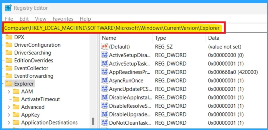Select the EventForwarding folder icon

[x=9, y=76]
